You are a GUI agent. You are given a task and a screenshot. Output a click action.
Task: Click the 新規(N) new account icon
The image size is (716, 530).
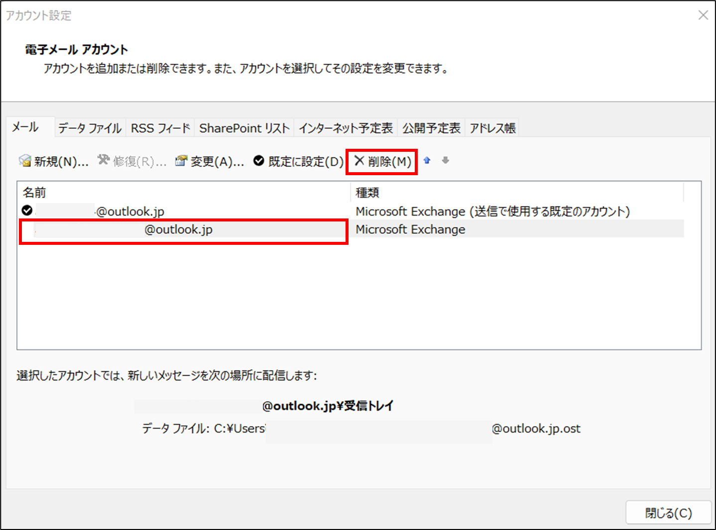25,161
